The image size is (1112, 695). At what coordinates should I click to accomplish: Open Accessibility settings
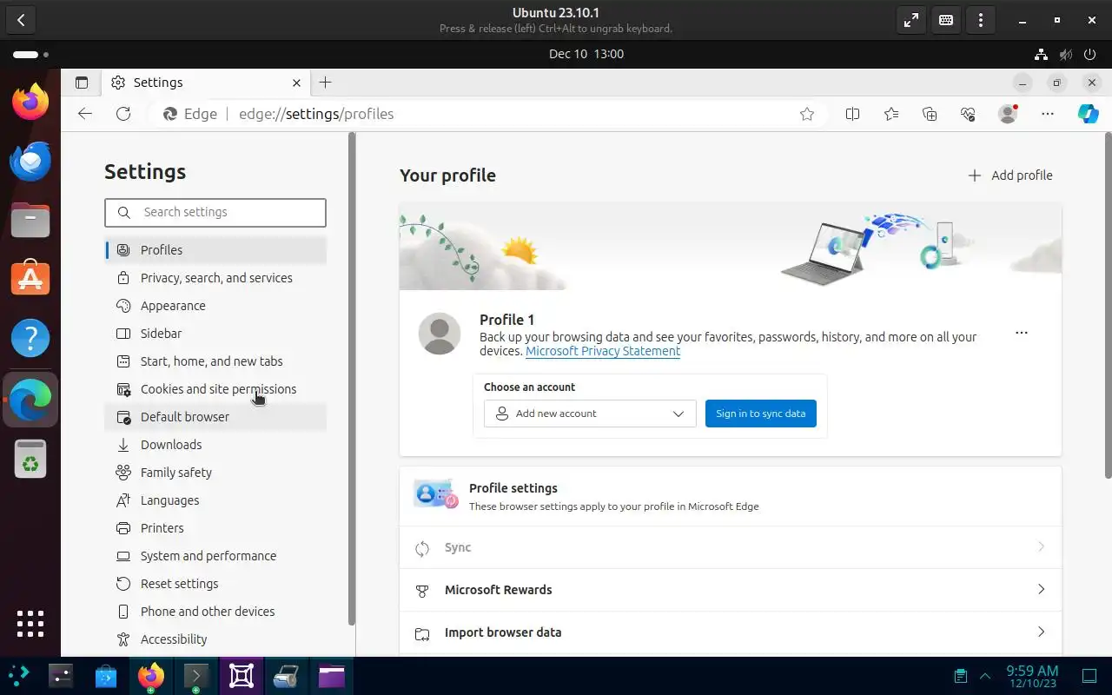coord(215,639)
